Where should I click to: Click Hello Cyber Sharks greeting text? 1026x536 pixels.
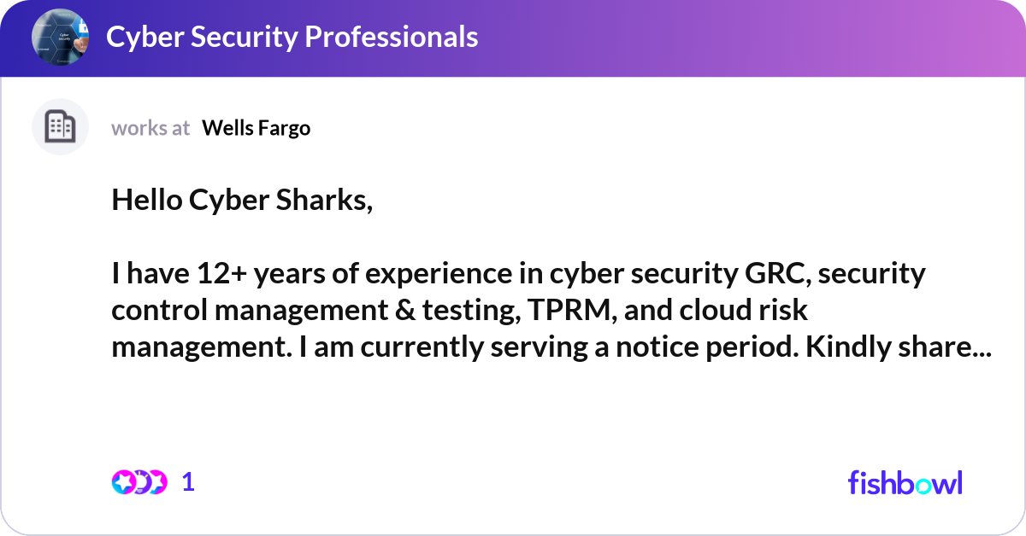(243, 200)
